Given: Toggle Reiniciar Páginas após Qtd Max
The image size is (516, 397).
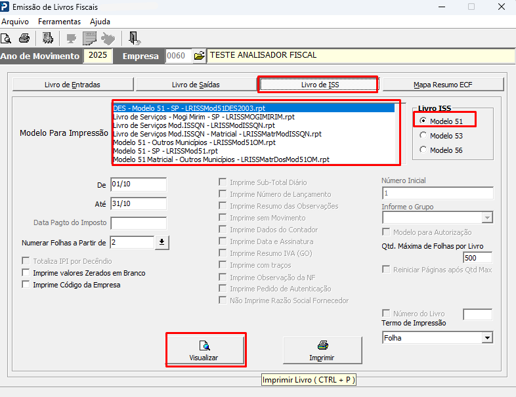Looking at the screenshot, I should pos(386,270).
